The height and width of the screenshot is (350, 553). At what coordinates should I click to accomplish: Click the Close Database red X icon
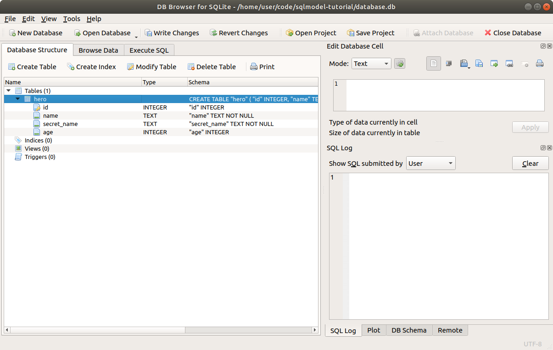pos(488,33)
